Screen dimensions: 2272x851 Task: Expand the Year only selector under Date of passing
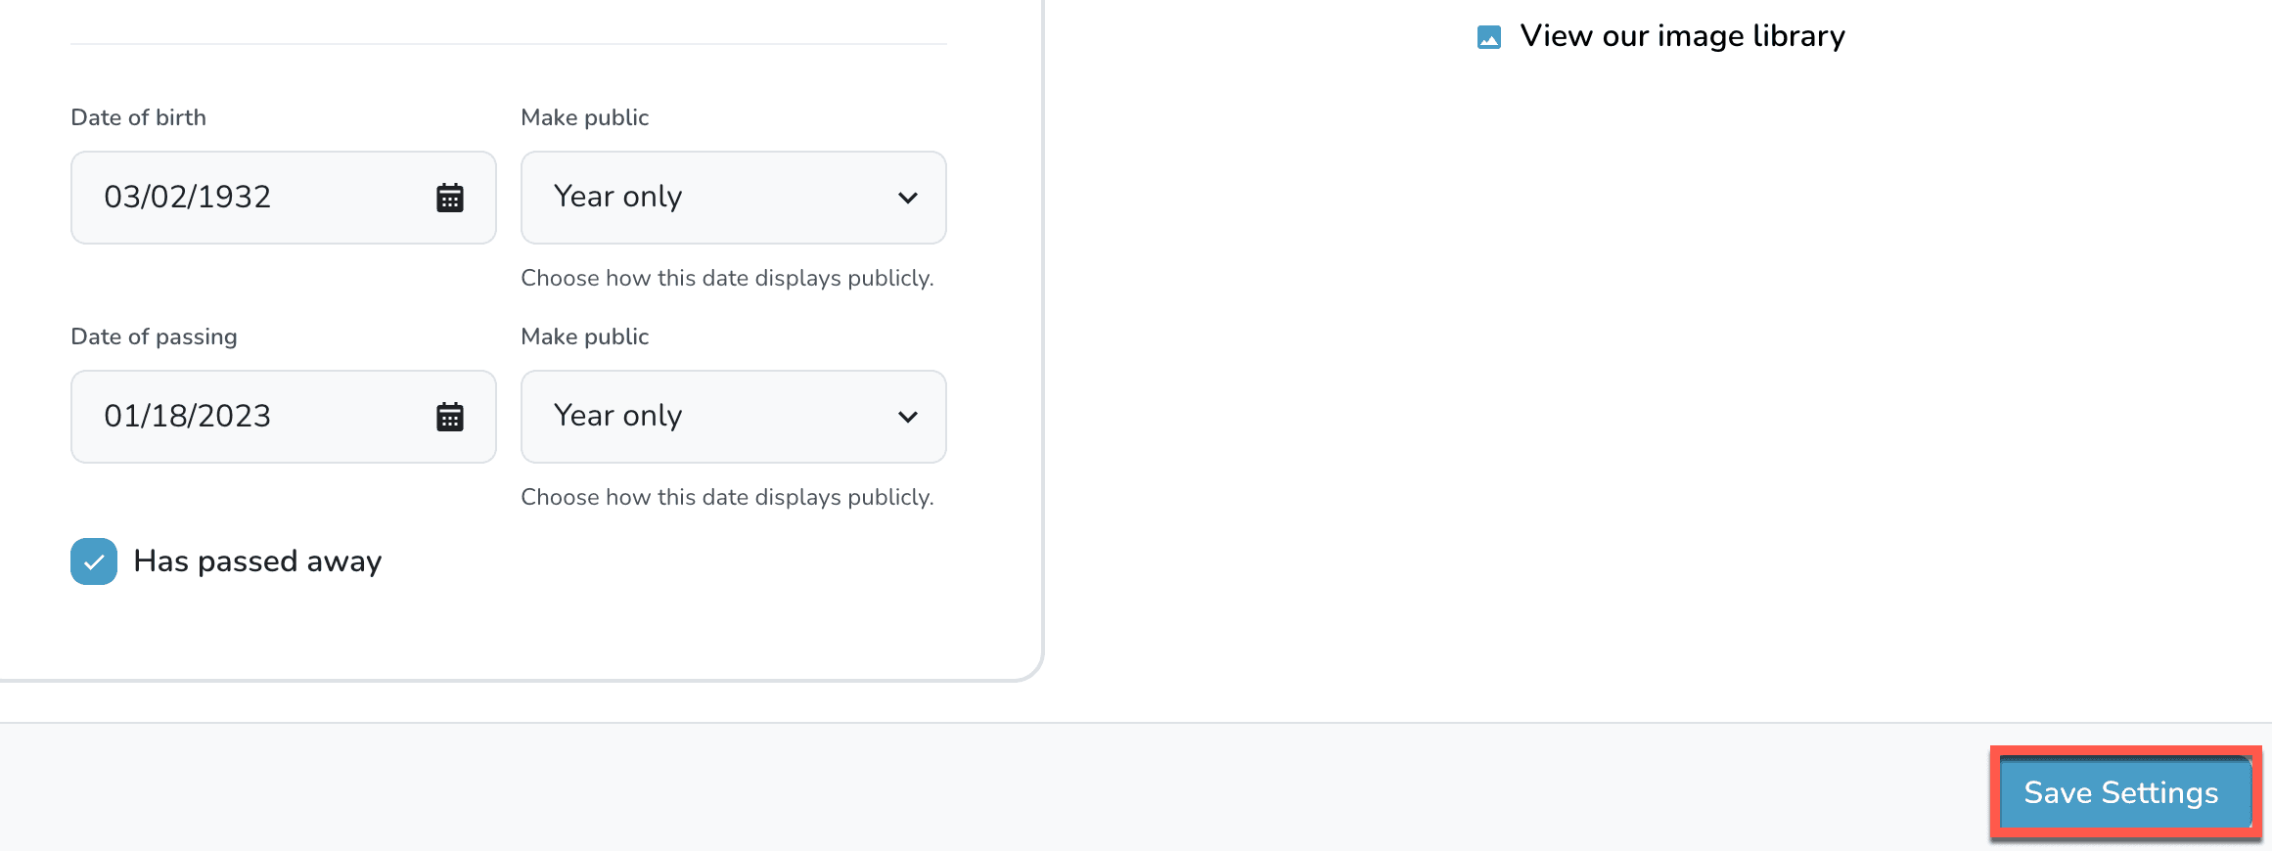[732, 417]
